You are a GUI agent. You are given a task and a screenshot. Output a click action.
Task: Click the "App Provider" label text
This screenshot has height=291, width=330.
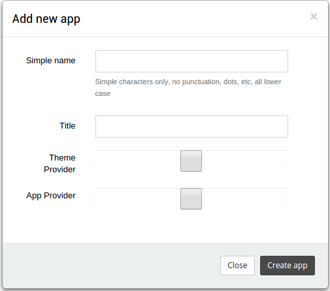51,196
